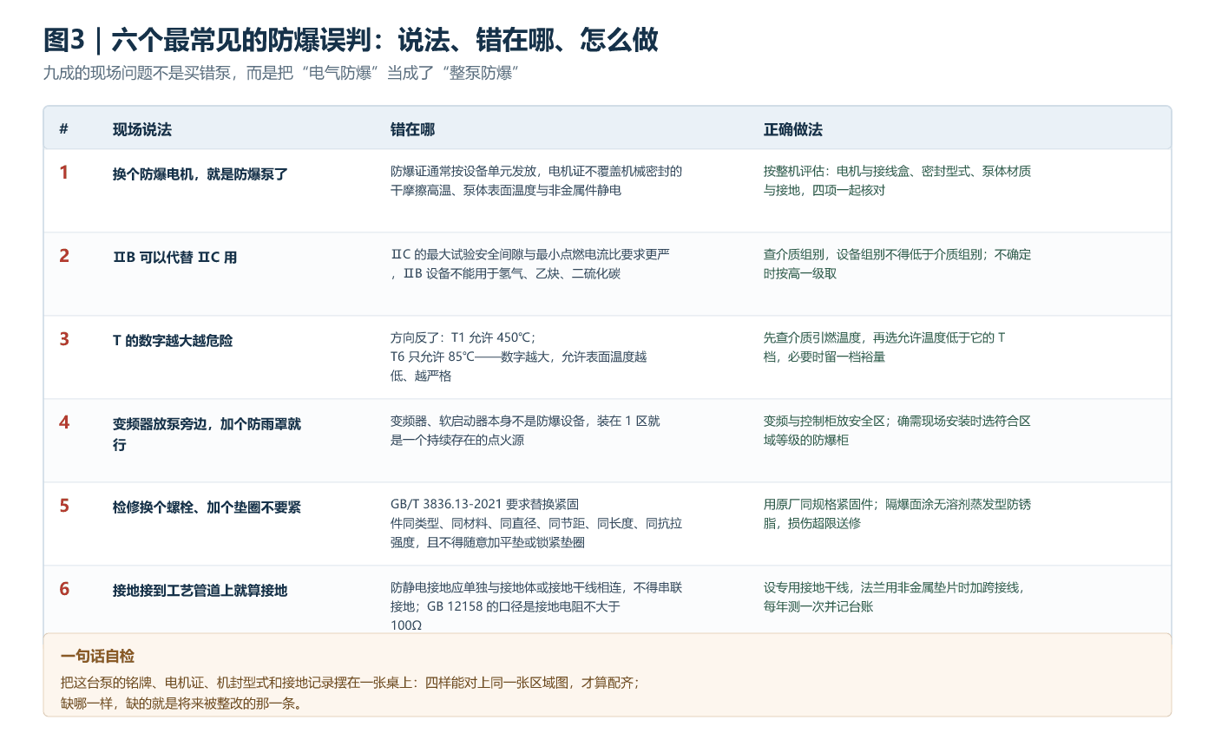Image resolution: width=1215 pixels, height=746 pixels.
Task: Click cell 变频器放泵旁边，加个防雨罩就行
Action: point(207,435)
